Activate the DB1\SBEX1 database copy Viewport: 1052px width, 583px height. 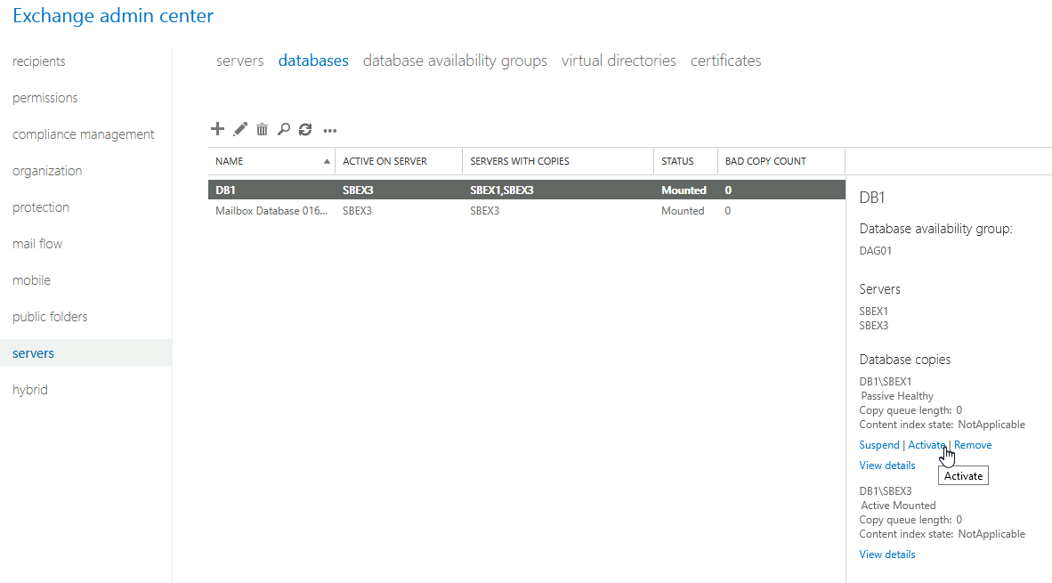(927, 445)
